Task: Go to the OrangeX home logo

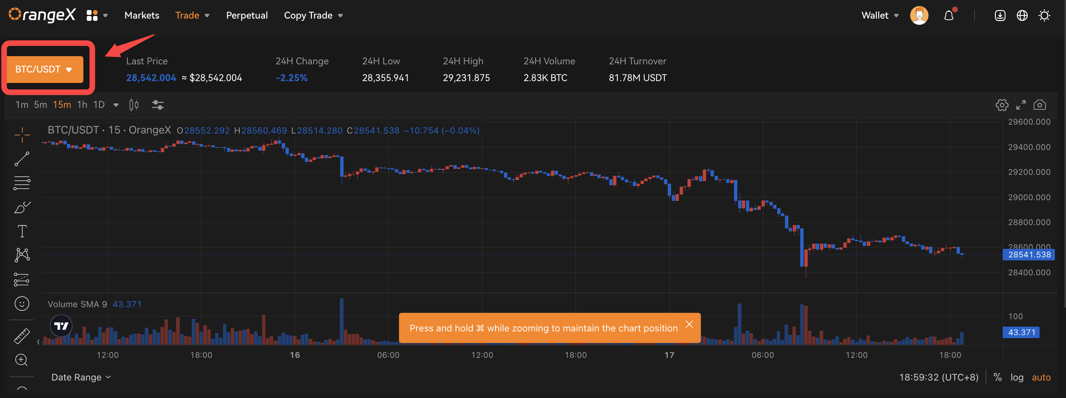Action: pyautogui.click(x=42, y=15)
